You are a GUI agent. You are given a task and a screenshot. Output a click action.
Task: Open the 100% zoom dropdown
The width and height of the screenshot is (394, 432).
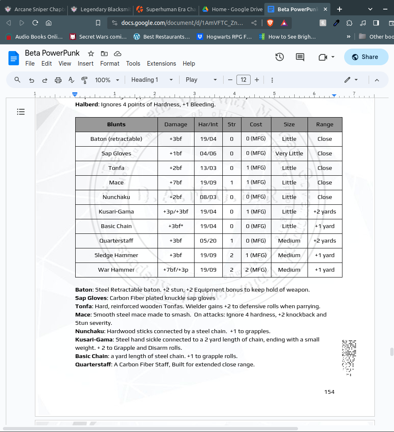pos(107,80)
